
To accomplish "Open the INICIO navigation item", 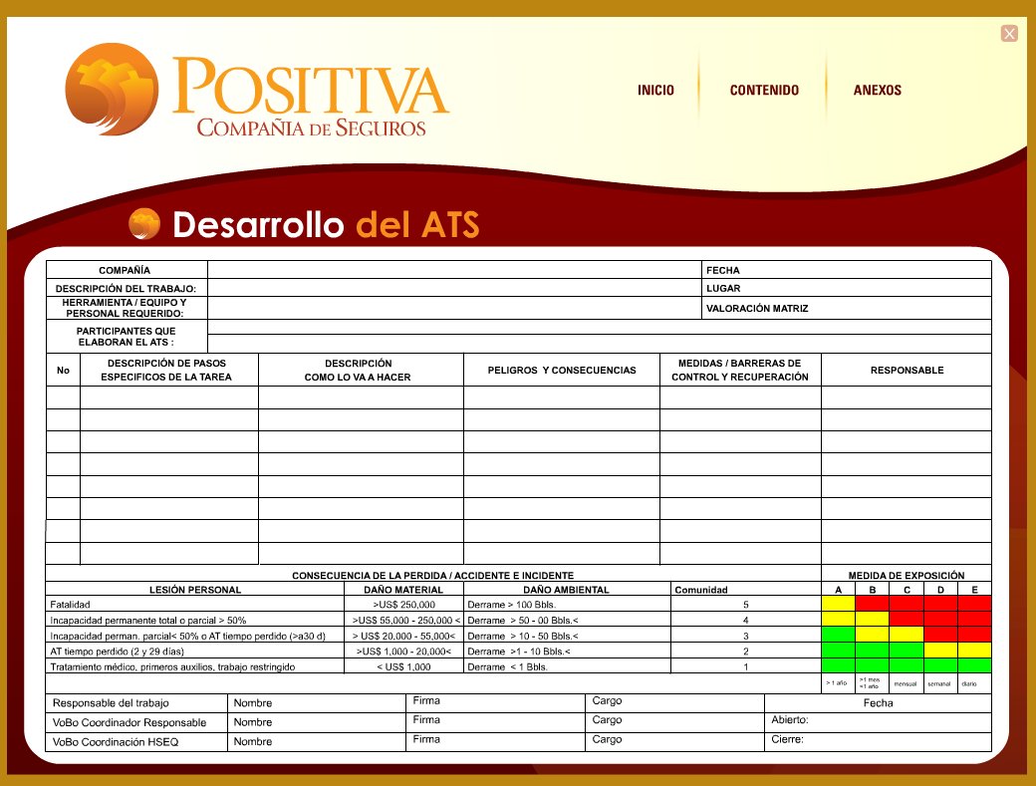I will (x=654, y=90).
